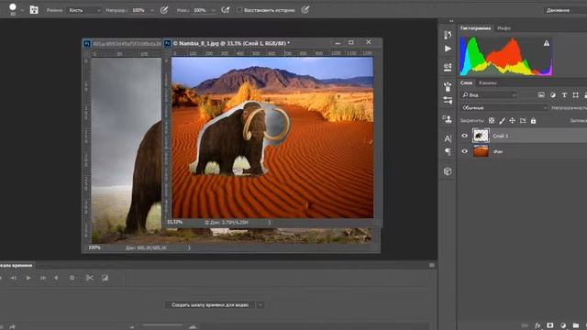Toggle pressure for size icon

(x=305, y=10)
